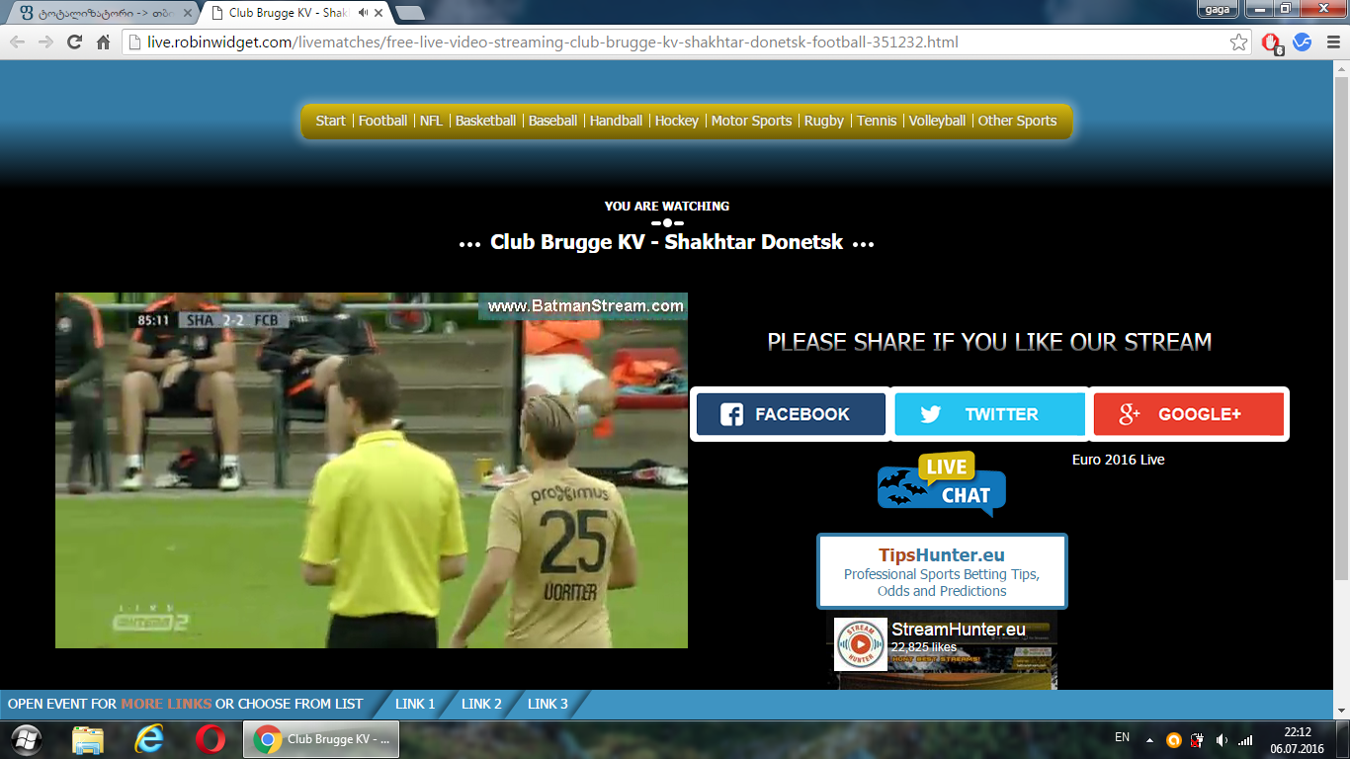Open a new browser tab
Screen dimensions: 1350x759
pyautogui.click(x=409, y=13)
